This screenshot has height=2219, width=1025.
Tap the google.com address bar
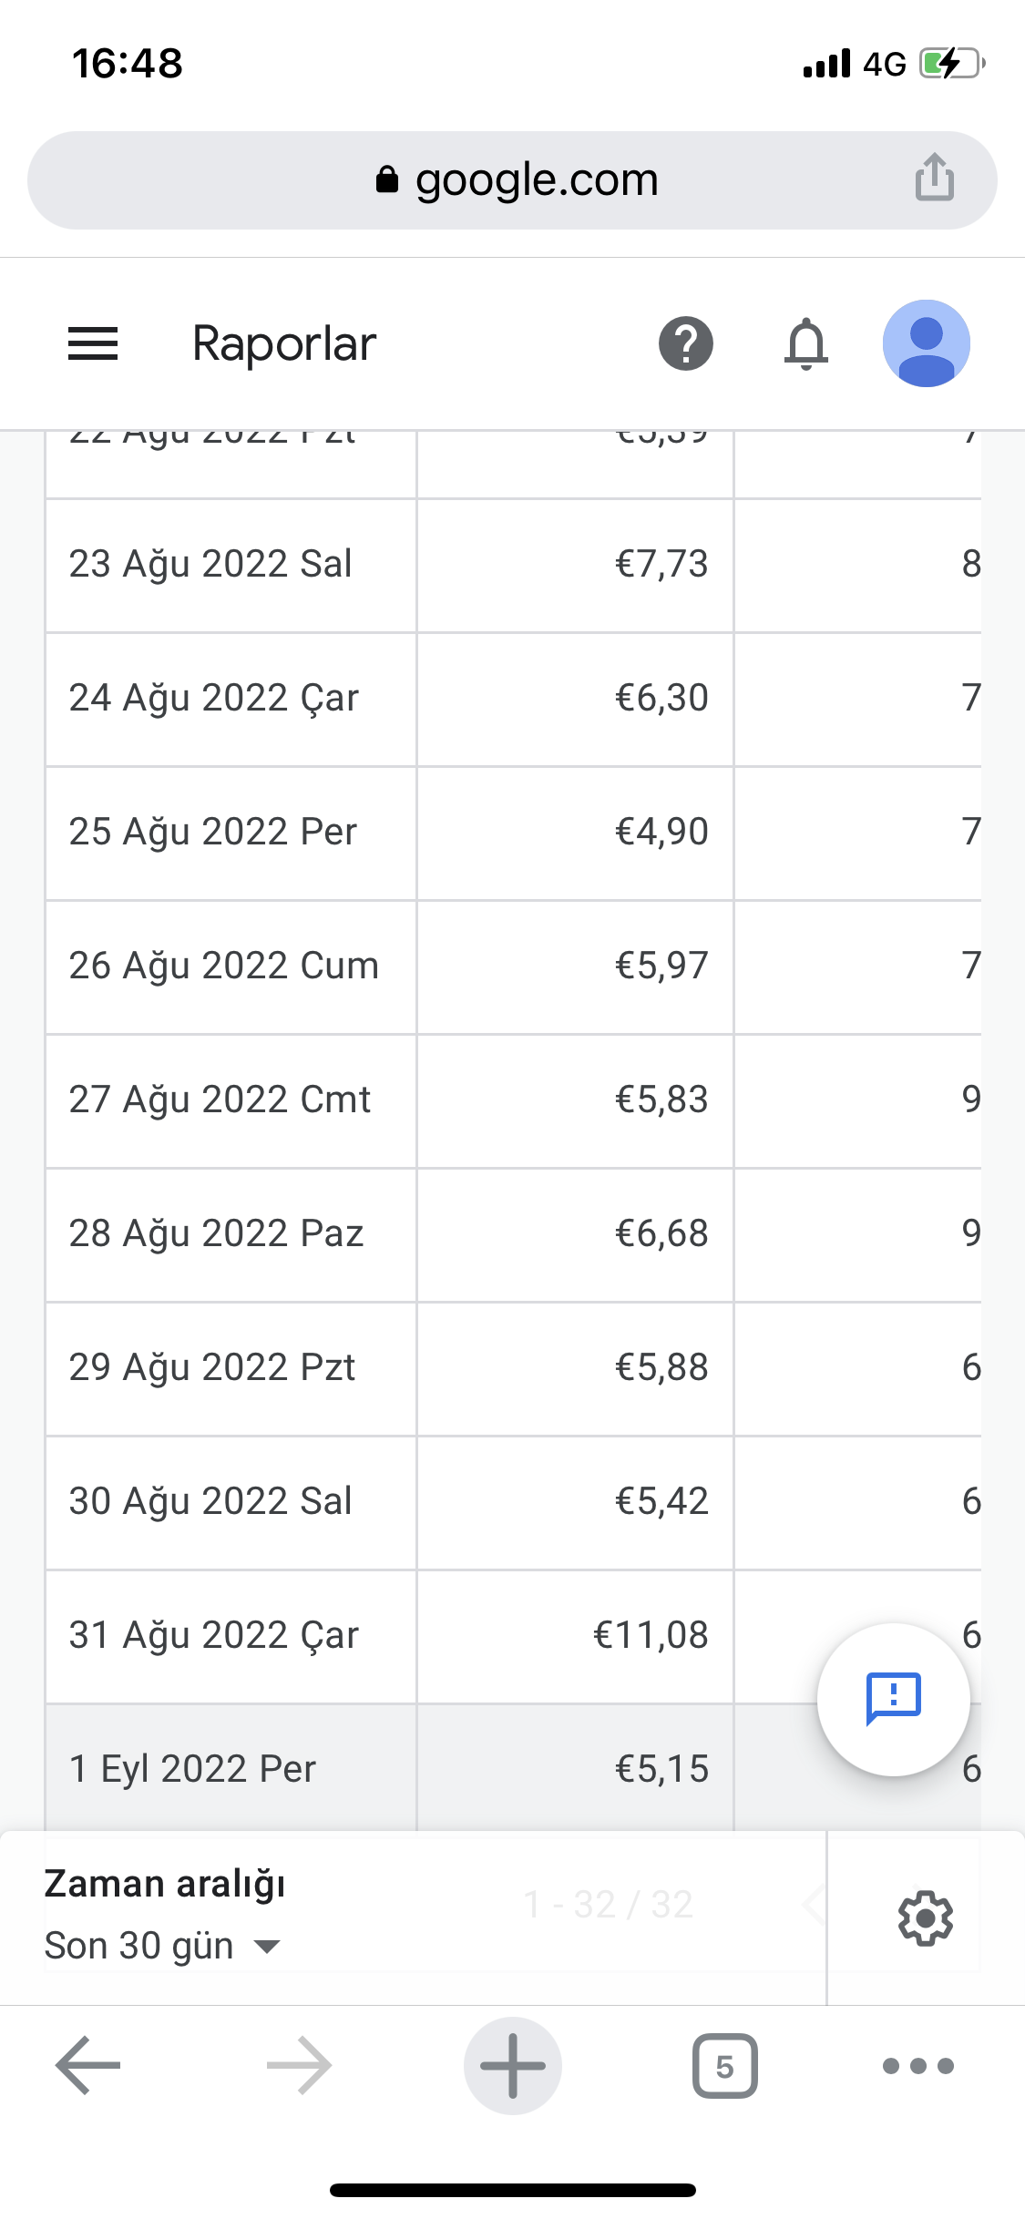tap(512, 180)
